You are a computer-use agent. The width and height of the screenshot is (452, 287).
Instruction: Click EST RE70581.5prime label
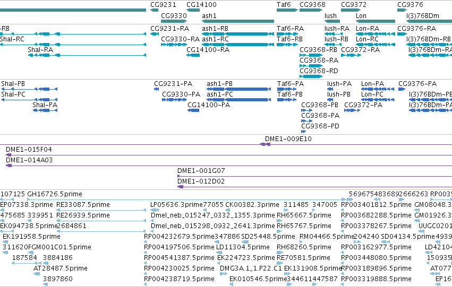pyautogui.click(x=303, y=258)
